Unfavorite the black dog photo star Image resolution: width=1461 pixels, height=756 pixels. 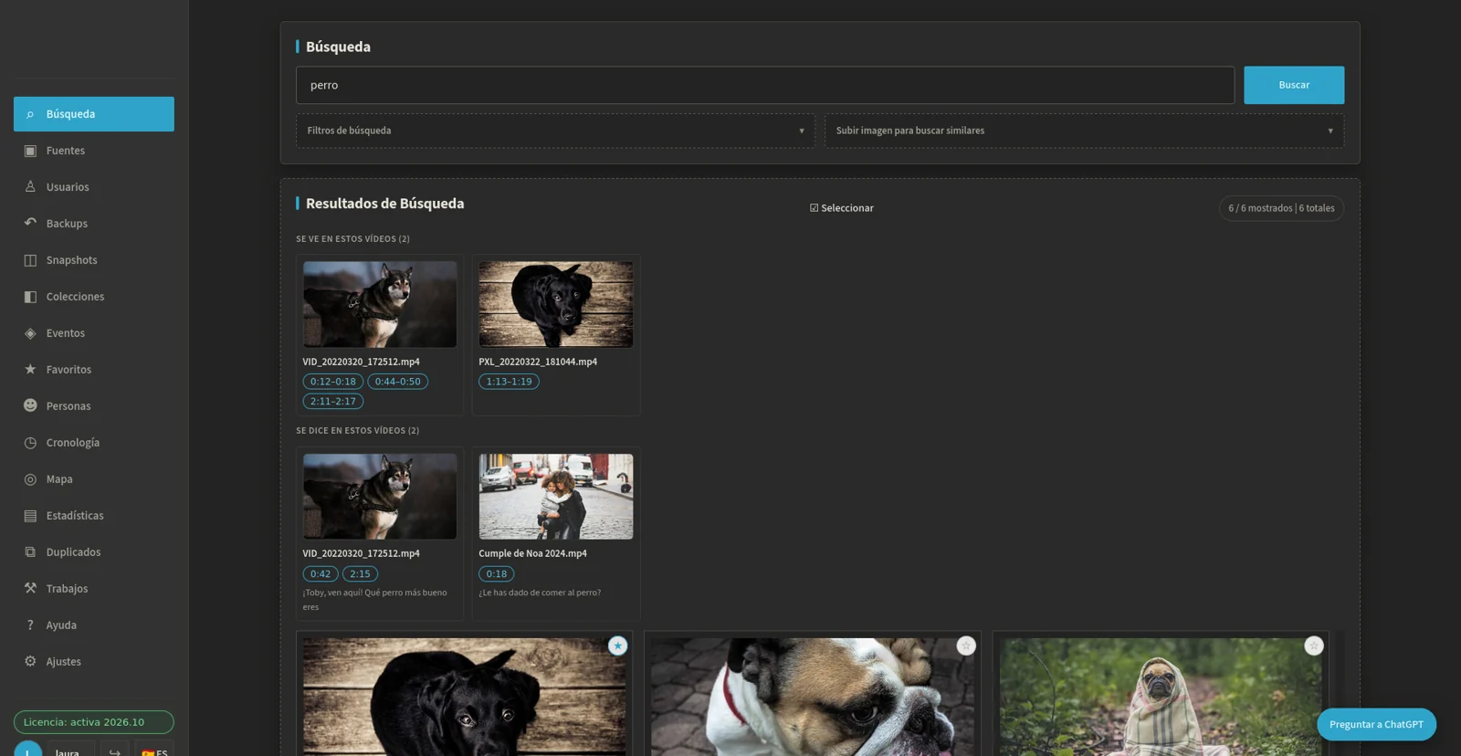[618, 646]
